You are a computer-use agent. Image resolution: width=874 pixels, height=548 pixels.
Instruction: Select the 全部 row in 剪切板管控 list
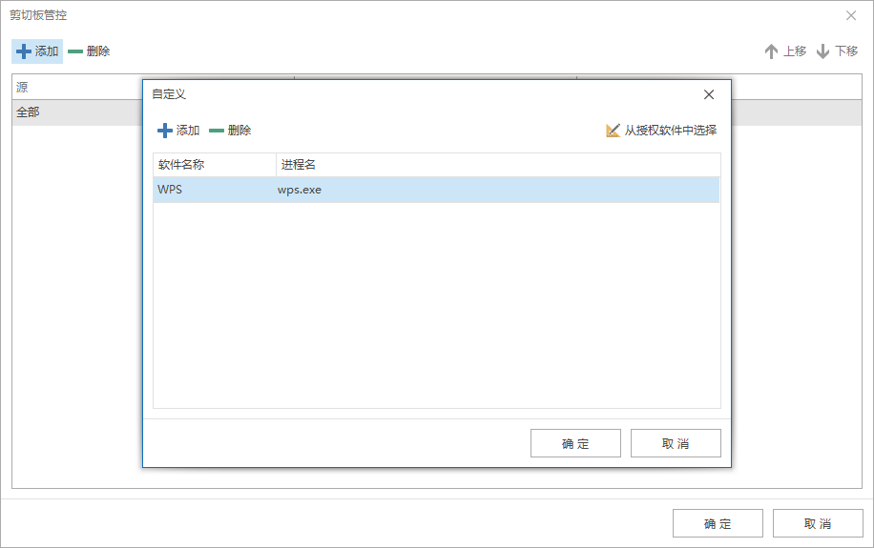pyautogui.click(x=77, y=112)
